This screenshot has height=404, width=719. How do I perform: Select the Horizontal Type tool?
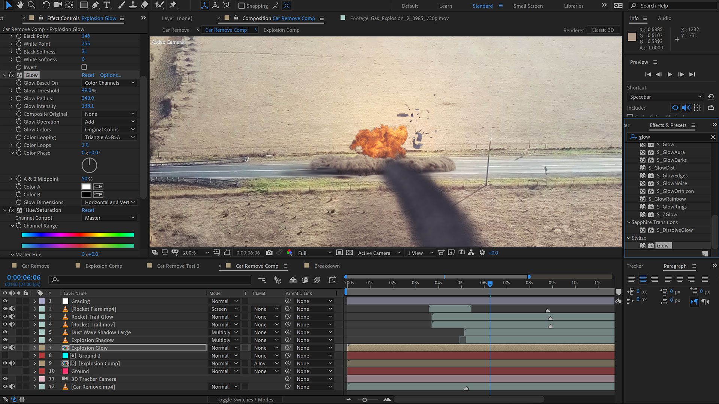point(107,5)
